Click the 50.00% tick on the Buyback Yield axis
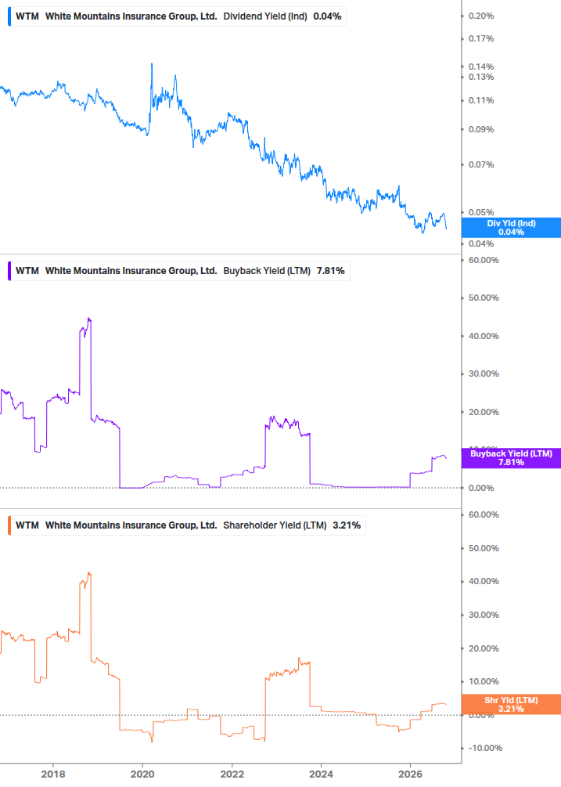 tap(484, 298)
